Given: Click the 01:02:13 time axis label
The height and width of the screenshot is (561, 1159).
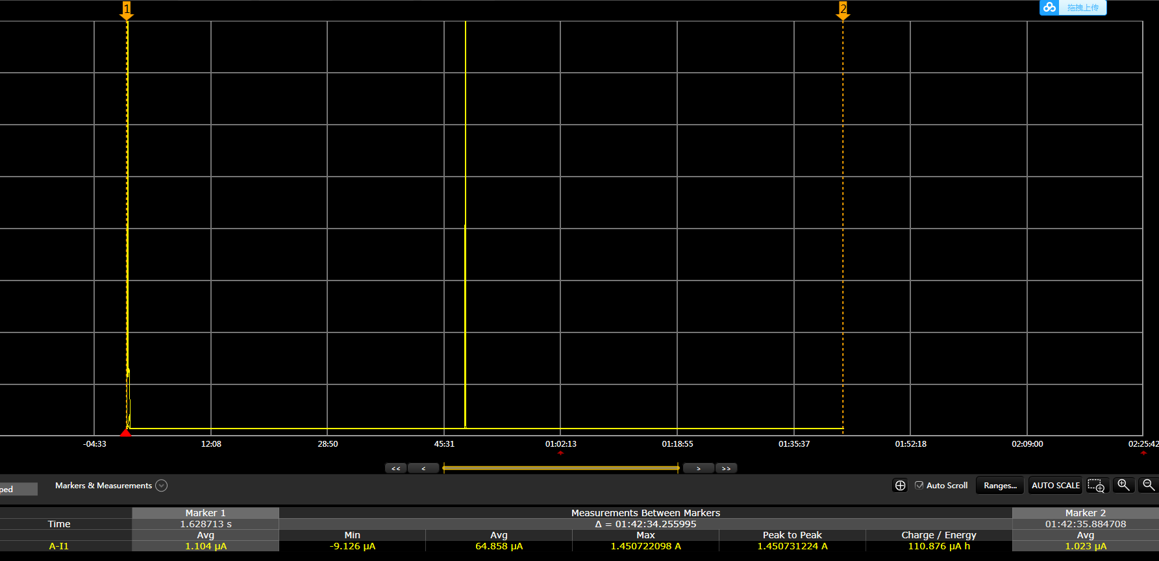Looking at the screenshot, I should tap(561, 444).
